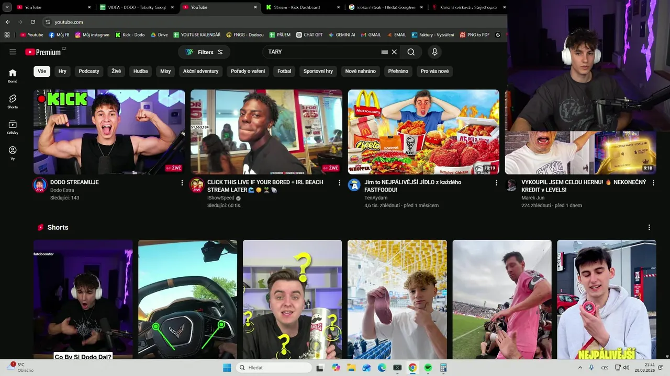Open the PNG to PDF bookmark

475,35
